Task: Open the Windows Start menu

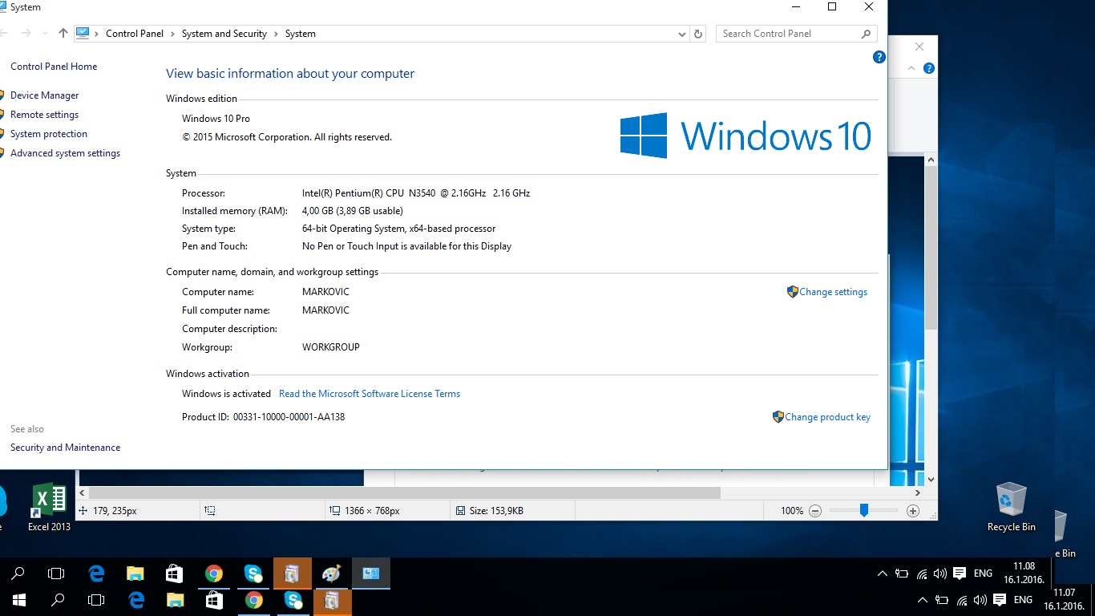Action: pos(19,600)
